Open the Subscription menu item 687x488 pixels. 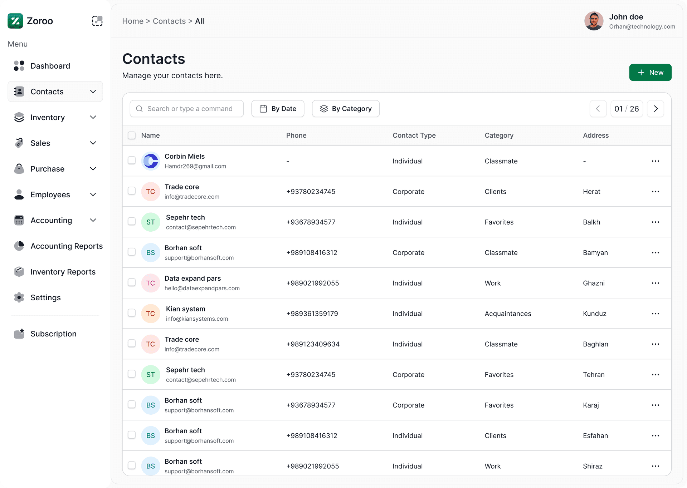click(53, 334)
